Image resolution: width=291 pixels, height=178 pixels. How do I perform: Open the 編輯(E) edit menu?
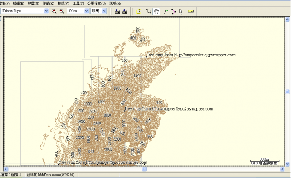tap(18, 3)
